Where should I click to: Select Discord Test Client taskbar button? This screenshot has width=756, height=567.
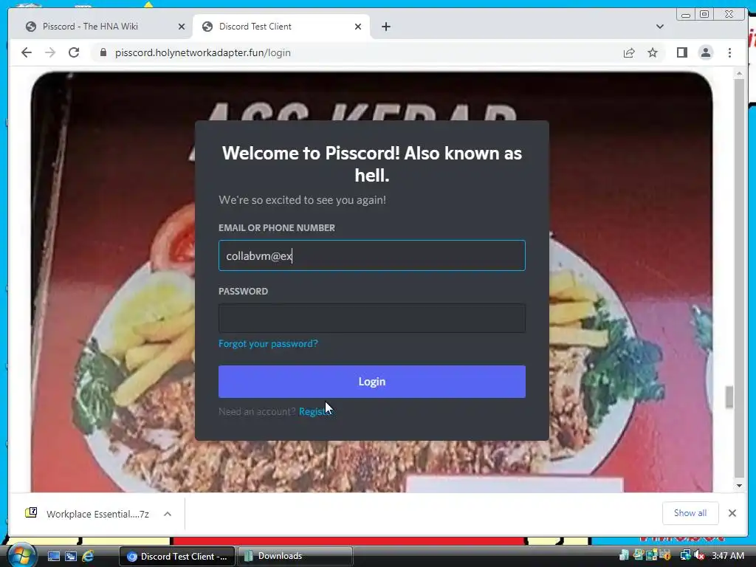(177, 556)
